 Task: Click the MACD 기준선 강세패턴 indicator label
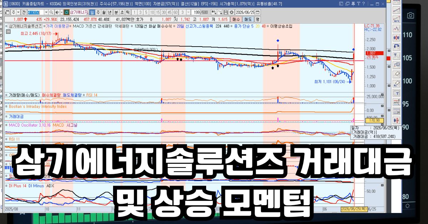(92, 26)
